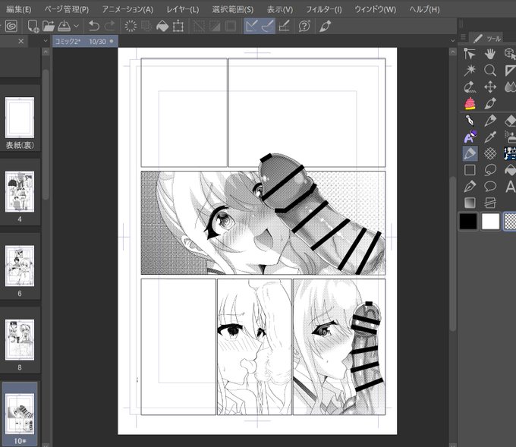Select the Balloon speech bubble tool
Viewport: 516px width, 447px height.
(490, 186)
